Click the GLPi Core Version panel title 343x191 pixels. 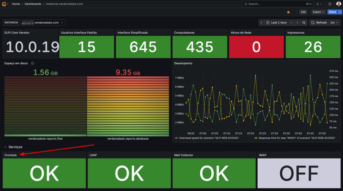click(x=17, y=33)
